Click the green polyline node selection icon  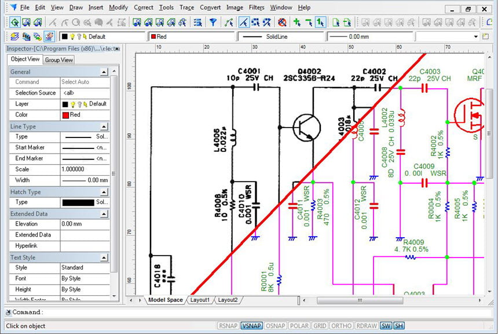coord(229,22)
